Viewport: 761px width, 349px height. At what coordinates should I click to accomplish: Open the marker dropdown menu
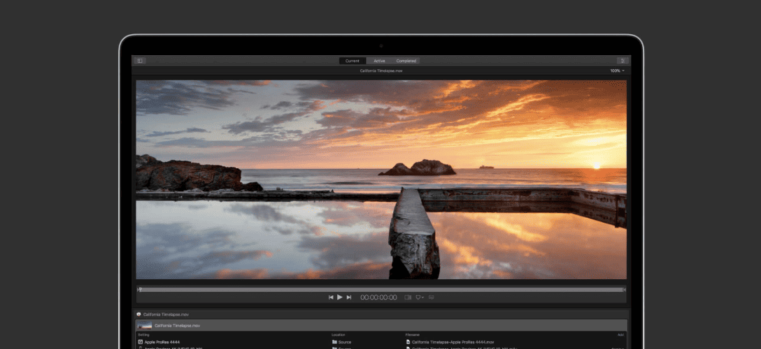[x=420, y=297]
